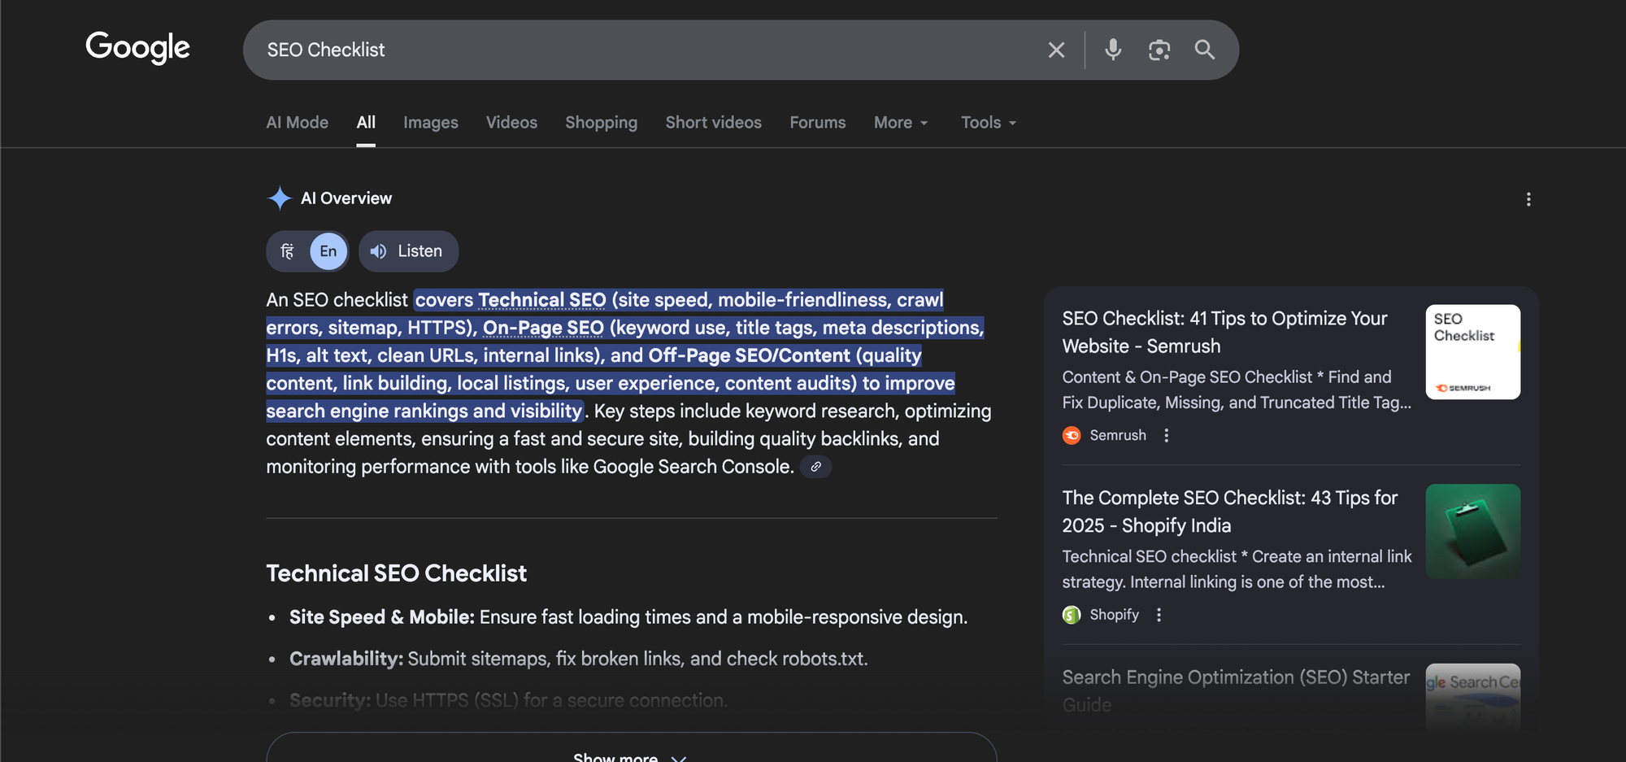1626x762 pixels.
Task: Open the More search categories dropdown
Action: coord(900,122)
